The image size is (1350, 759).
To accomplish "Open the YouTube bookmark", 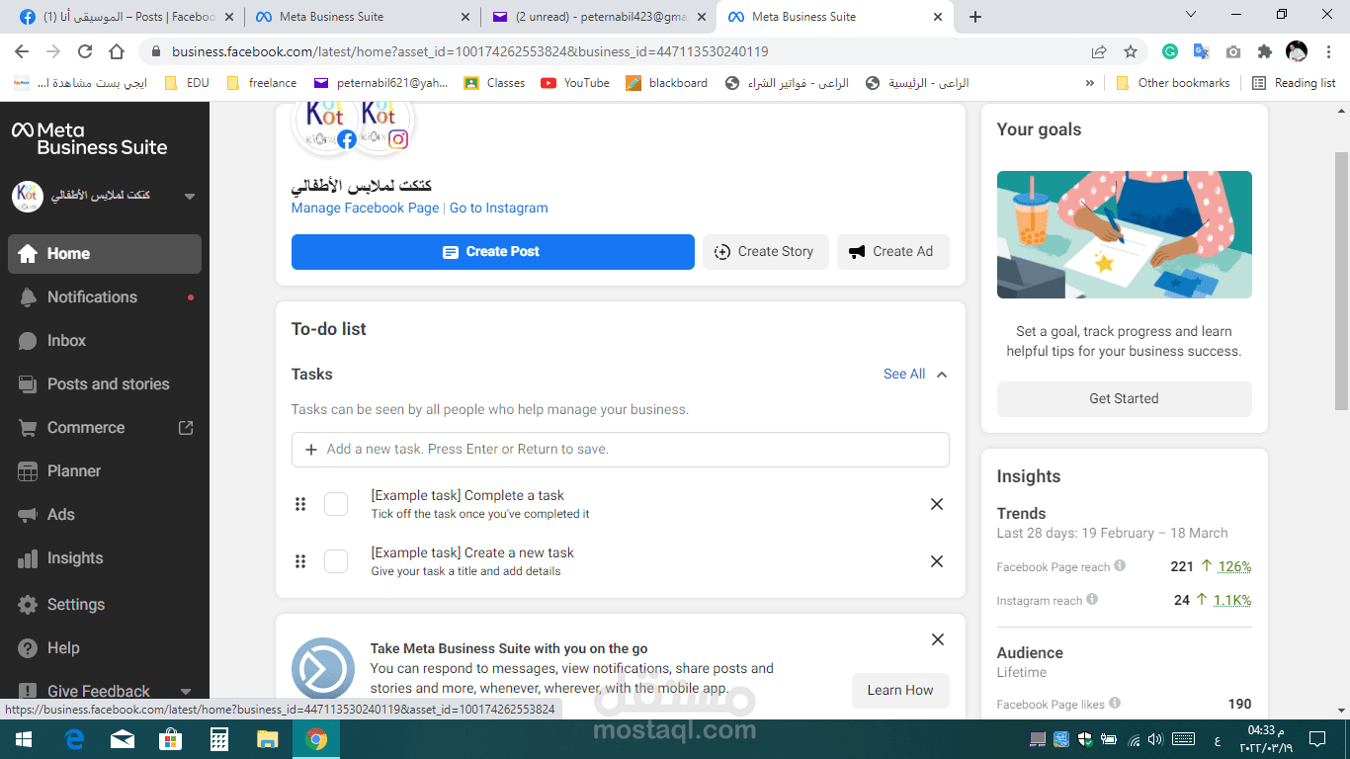I will click(575, 83).
